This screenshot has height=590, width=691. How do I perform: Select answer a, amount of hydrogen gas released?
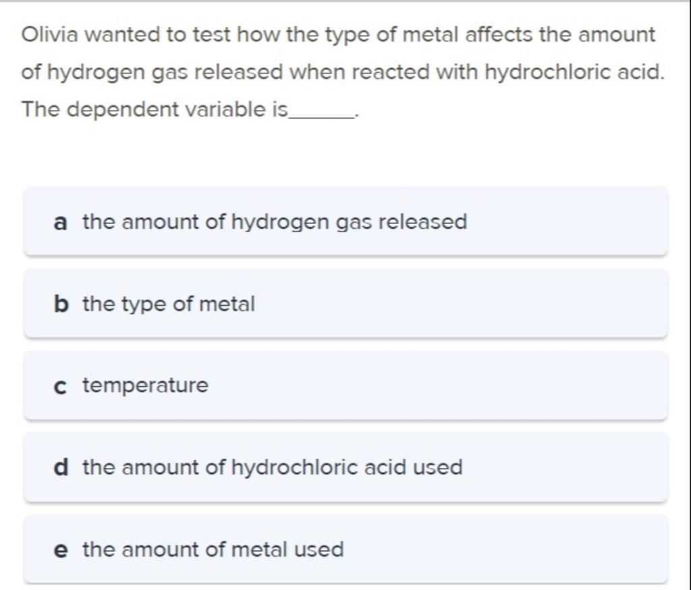pos(345,222)
